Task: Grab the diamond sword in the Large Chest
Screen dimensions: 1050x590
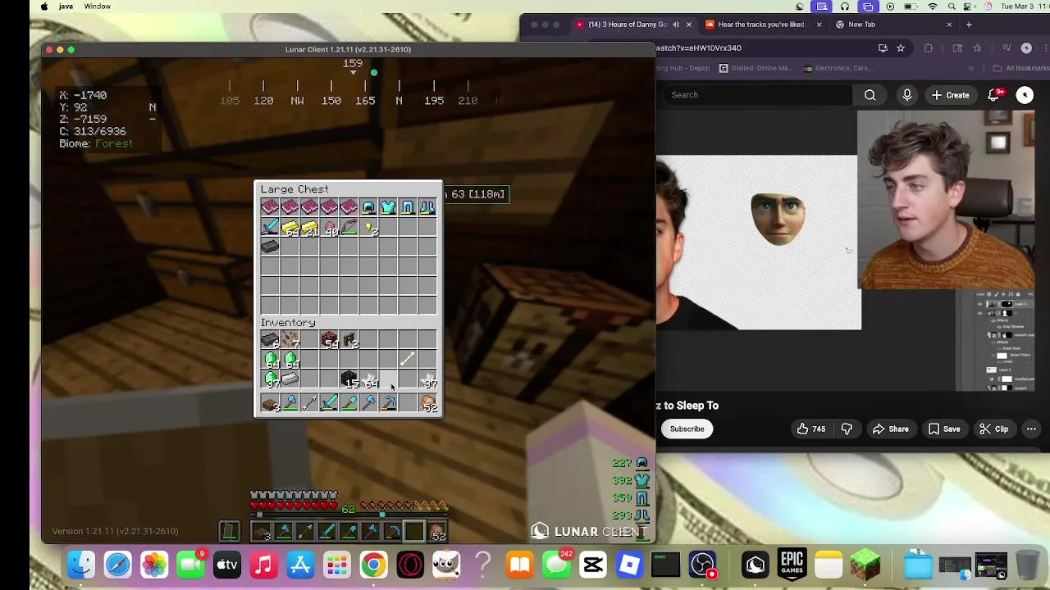Action: point(270,228)
